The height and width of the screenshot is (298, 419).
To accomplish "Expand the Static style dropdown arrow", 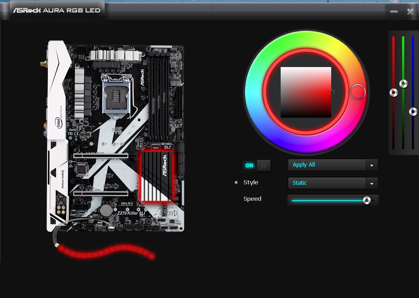I will [372, 184].
